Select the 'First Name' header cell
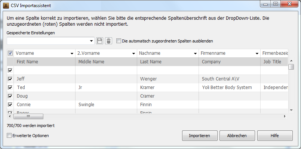The image size is (301, 149). [x=44, y=62]
